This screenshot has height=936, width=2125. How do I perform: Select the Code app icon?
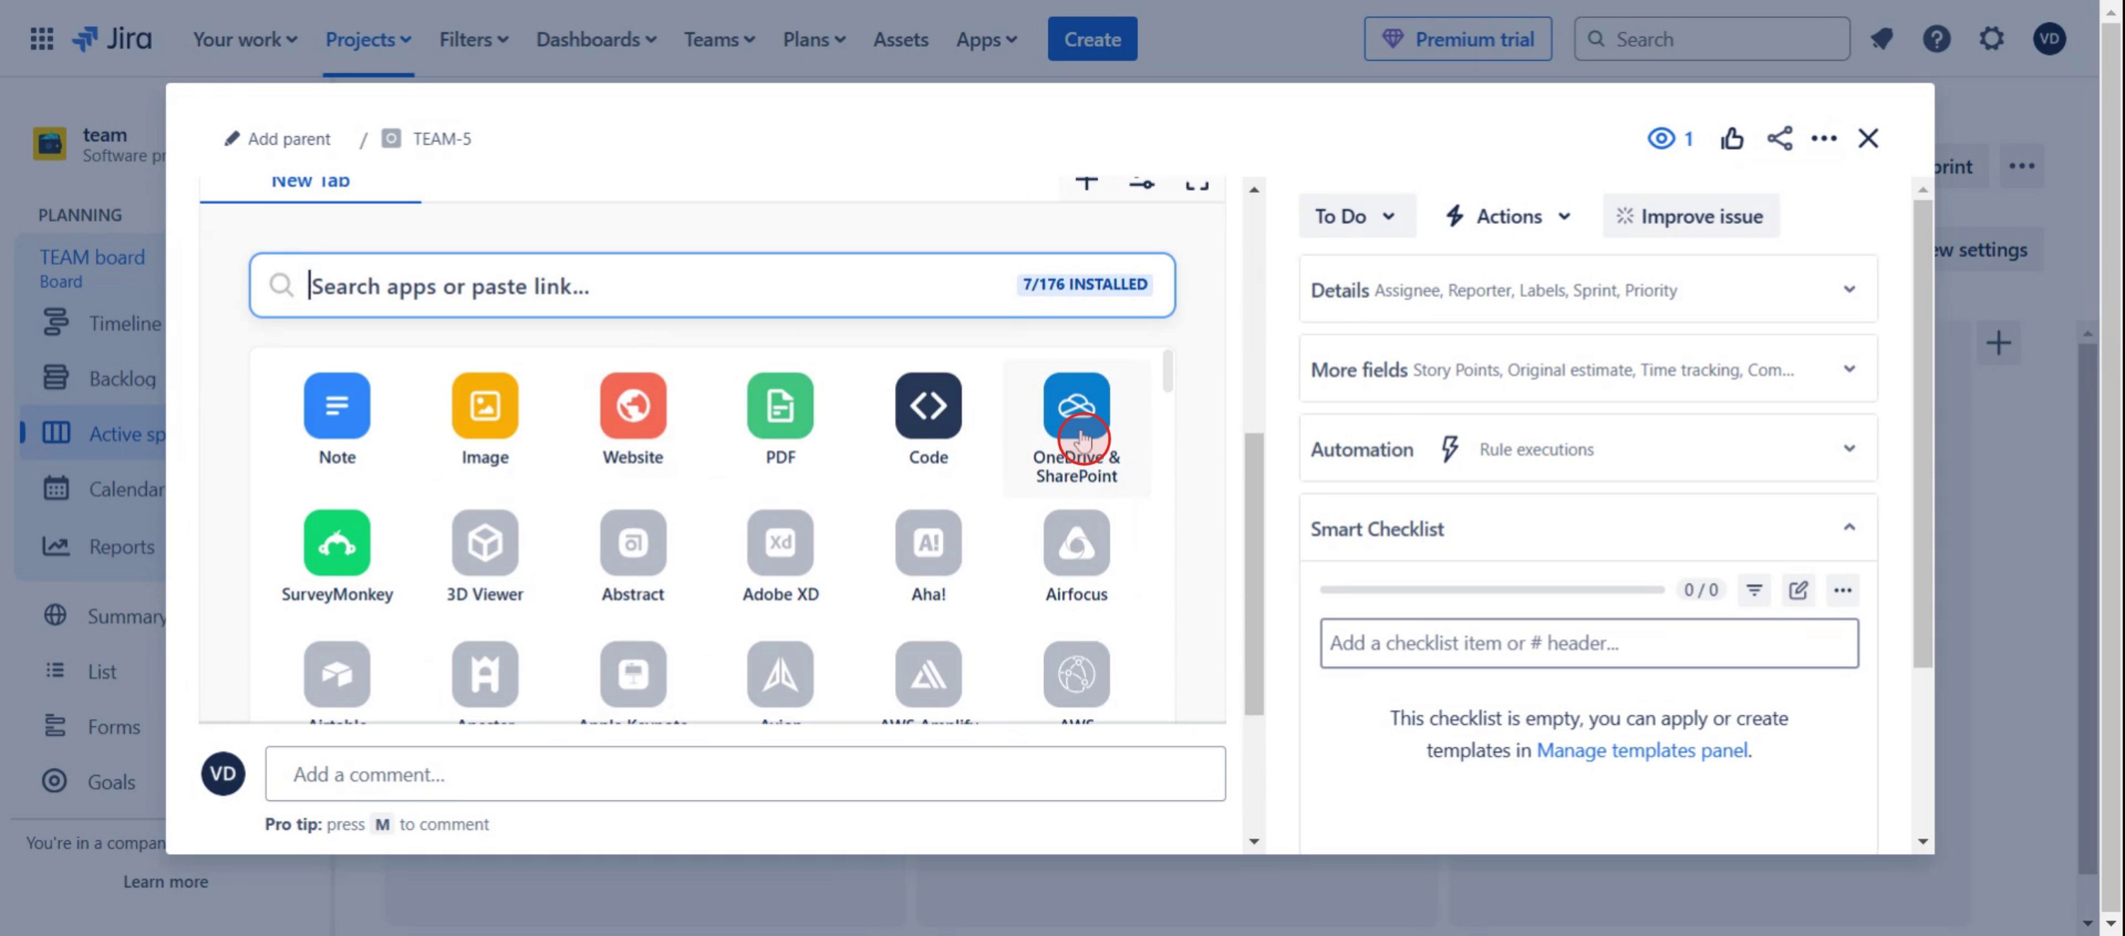[927, 405]
